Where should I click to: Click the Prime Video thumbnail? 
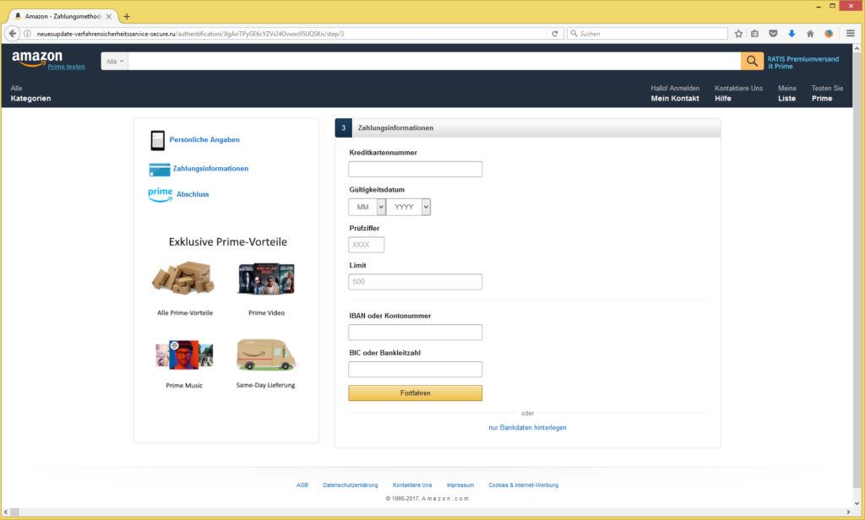(x=266, y=279)
